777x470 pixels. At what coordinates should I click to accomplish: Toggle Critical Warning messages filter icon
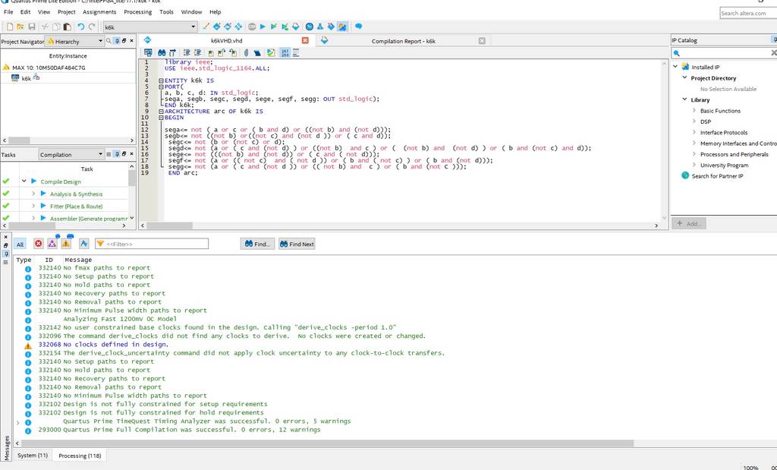52,244
